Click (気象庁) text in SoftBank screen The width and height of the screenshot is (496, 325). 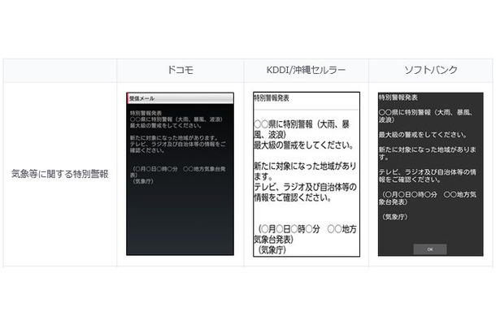pos(395,217)
